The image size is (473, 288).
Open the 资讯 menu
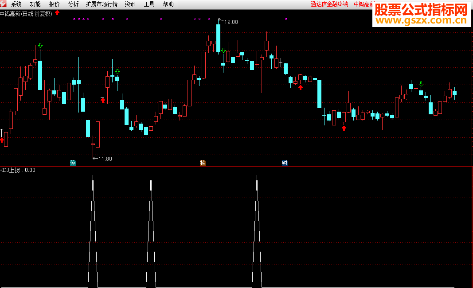[130, 4]
